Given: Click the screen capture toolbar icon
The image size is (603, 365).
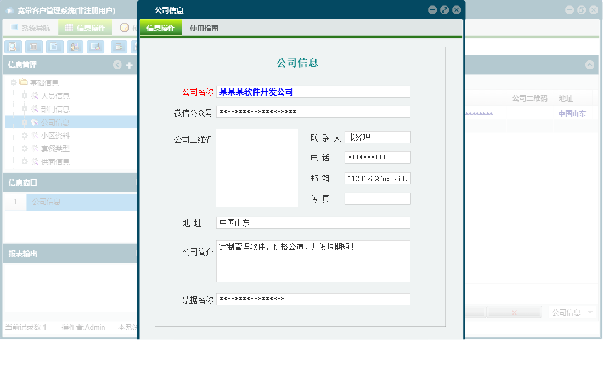Looking at the screenshot, I should coord(95,47).
